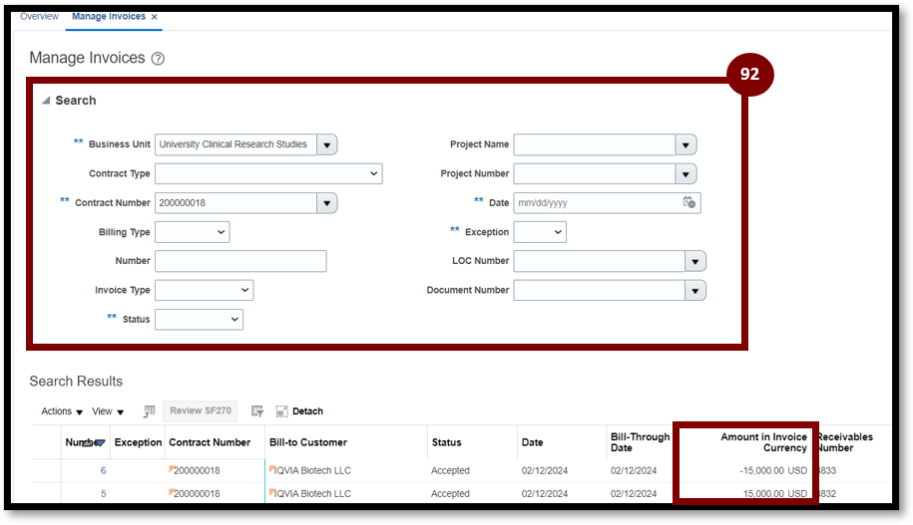Open the Contract Type dropdown
The height and width of the screenshot is (525, 913).
point(268,173)
